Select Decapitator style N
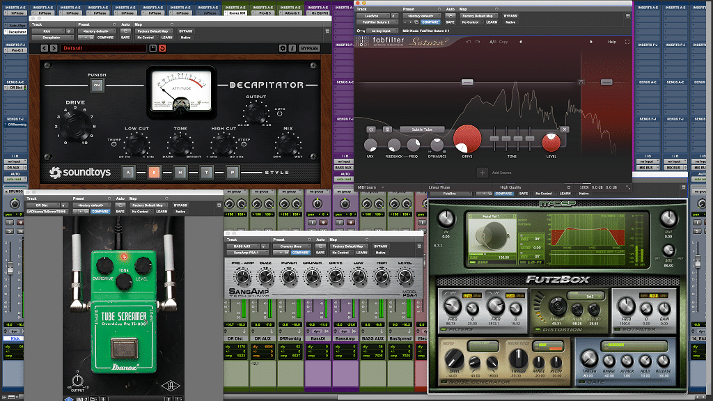This screenshot has height=401, width=713. pyautogui.click(x=180, y=173)
